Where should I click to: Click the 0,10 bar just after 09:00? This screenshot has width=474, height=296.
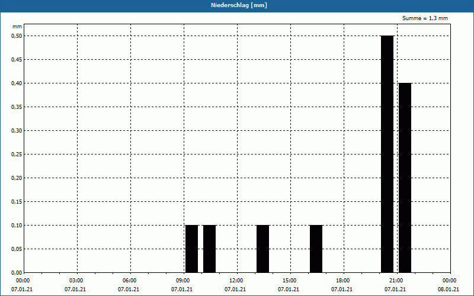pyautogui.click(x=191, y=249)
